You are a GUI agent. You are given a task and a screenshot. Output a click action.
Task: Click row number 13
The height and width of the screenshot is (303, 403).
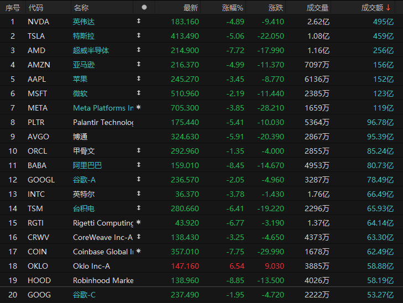pyautogui.click(x=13, y=194)
